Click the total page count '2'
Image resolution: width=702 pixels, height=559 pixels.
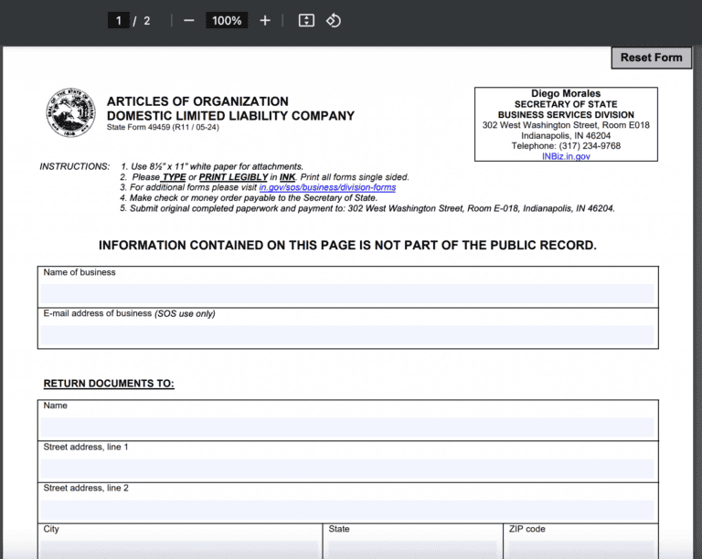click(147, 21)
